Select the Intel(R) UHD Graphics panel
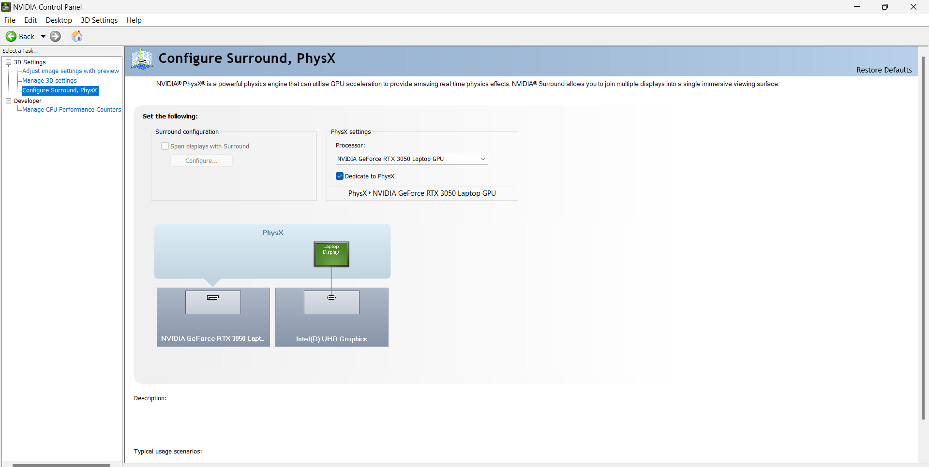Viewport: 929px width, 467px height. [331, 317]
